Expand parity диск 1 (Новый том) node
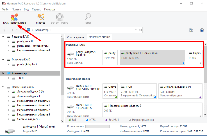This screenshot has height=136, width=207. click(8, 46)
